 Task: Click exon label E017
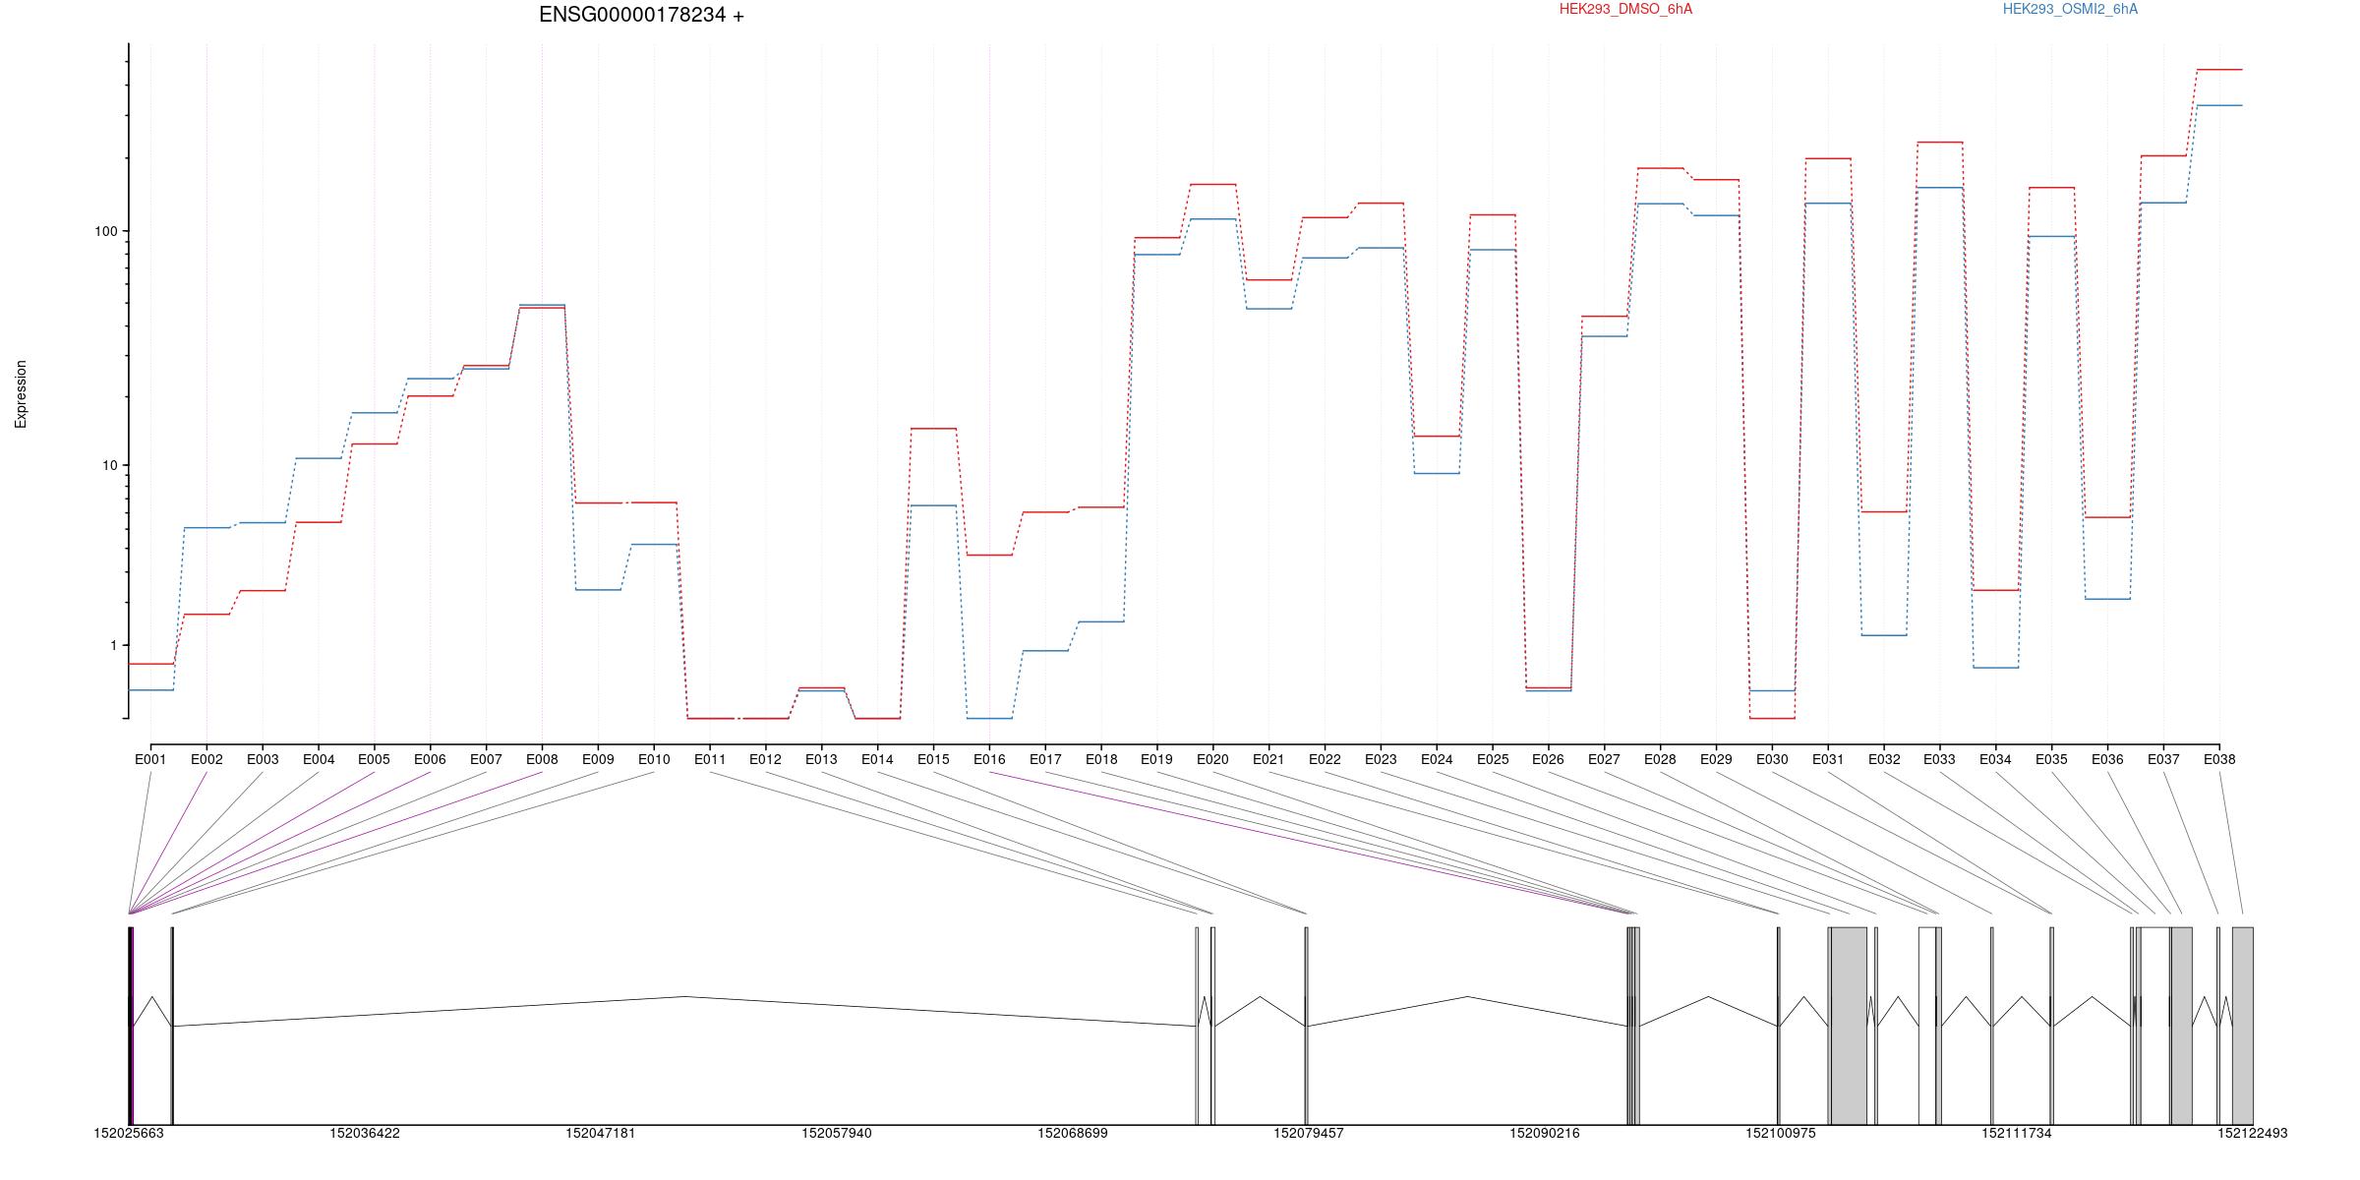click(x=1045, y=759)
